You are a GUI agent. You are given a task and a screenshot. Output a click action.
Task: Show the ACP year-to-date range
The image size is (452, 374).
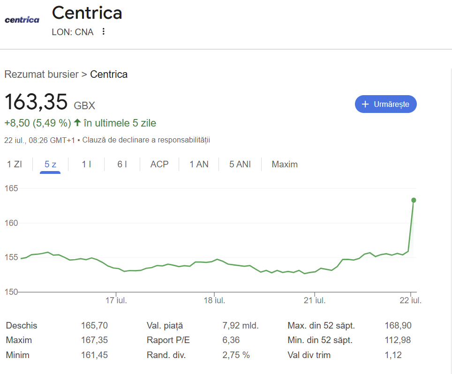click(159, 164)
